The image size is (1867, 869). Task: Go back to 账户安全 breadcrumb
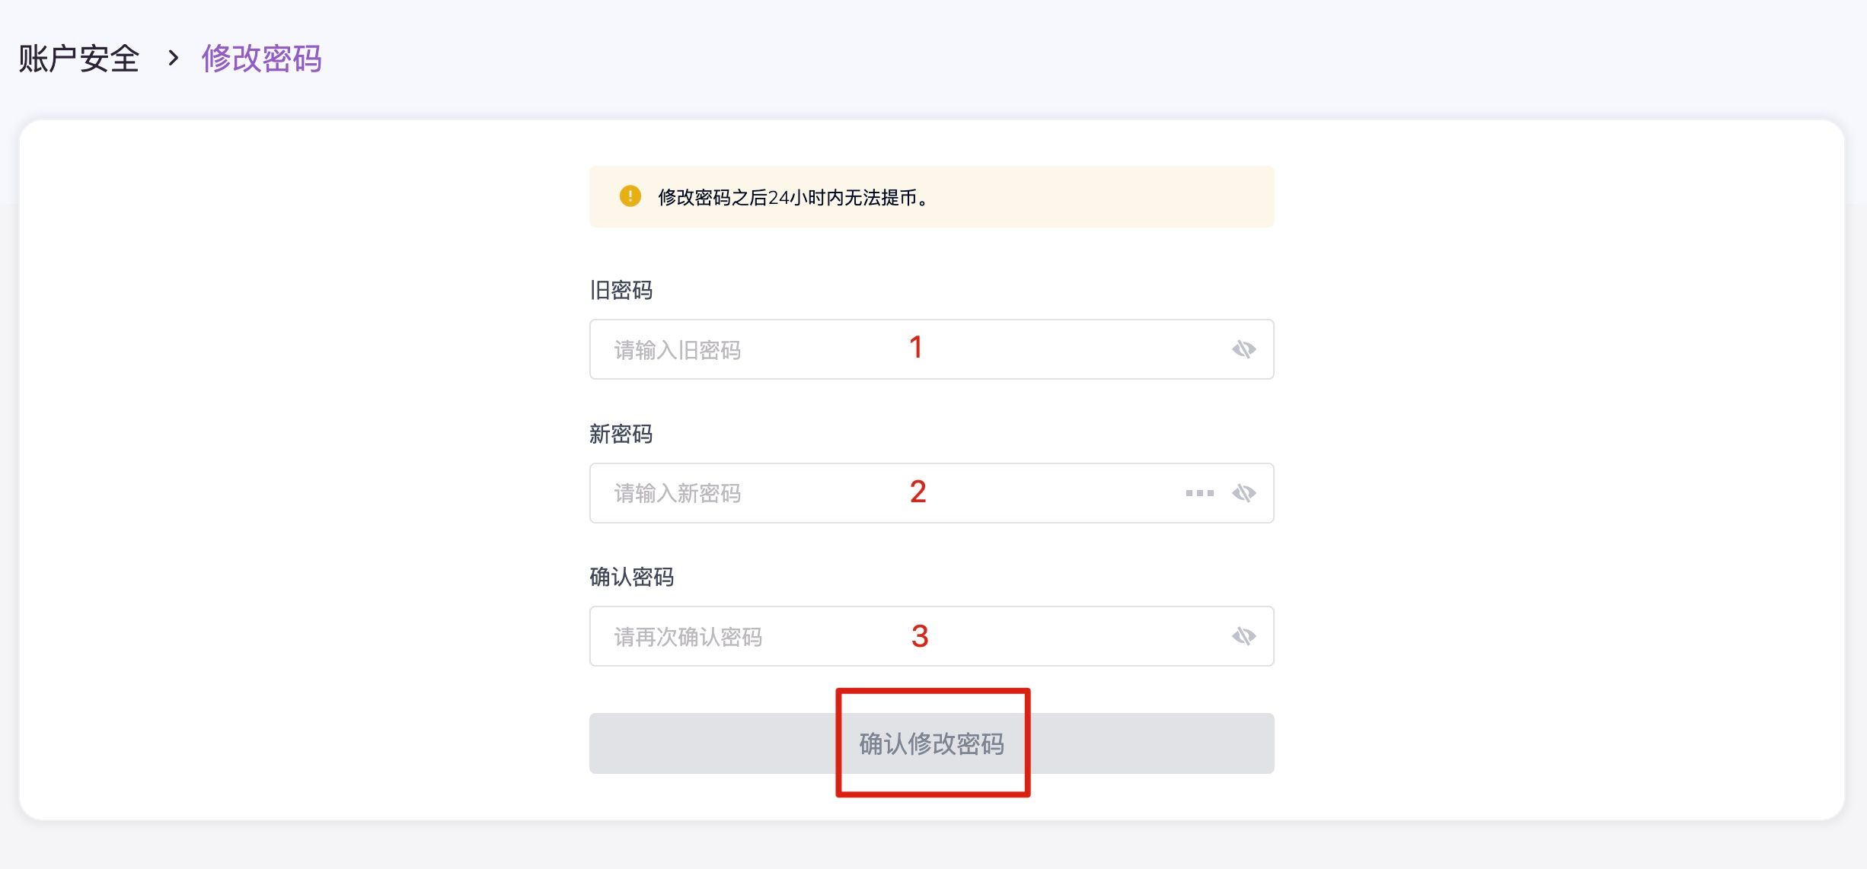pyautogui.click(x=79, y=59)
